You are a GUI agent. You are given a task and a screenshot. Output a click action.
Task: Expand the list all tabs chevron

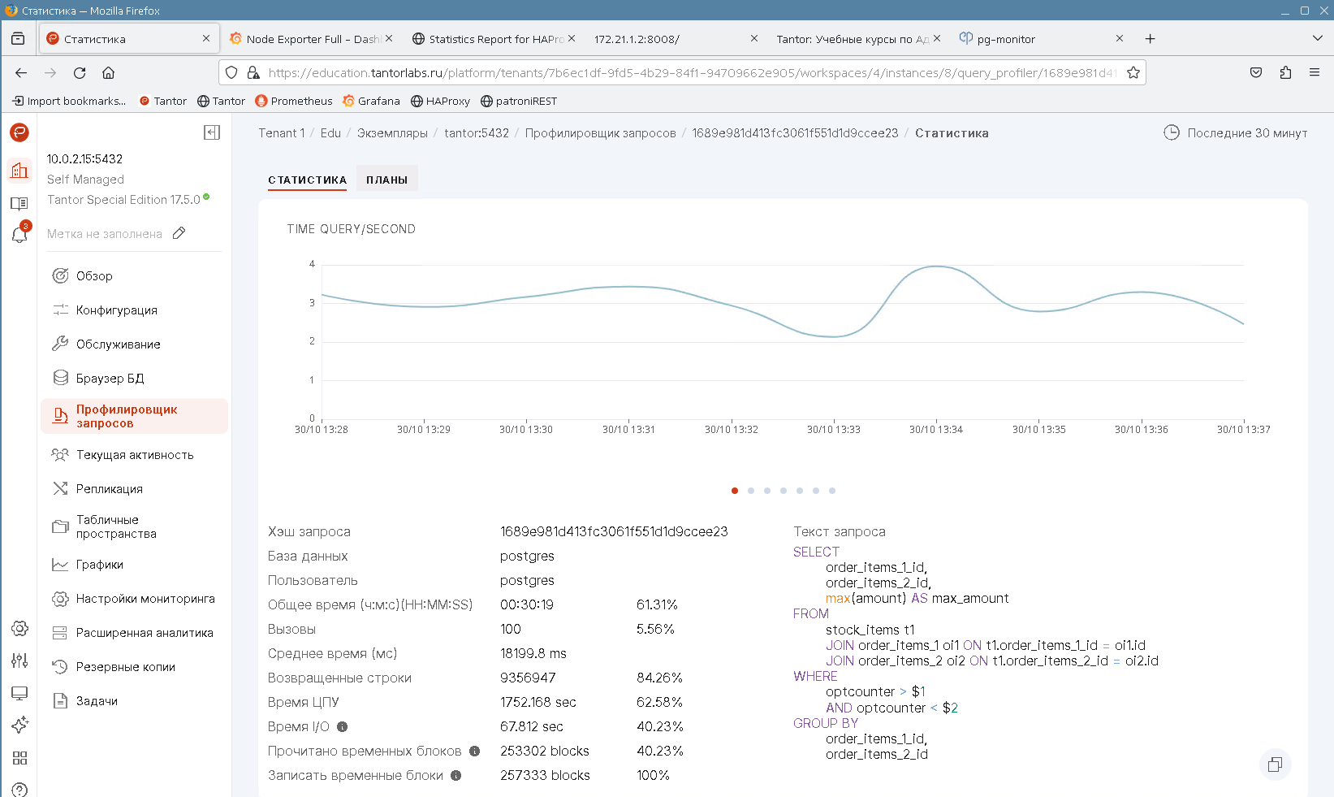pyautogui.click(x=1317, y=39)
